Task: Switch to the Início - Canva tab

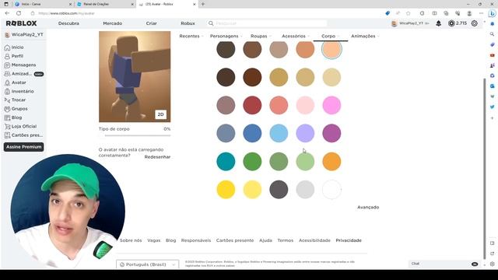Action: pyautogui.click(x=43, y=4)
